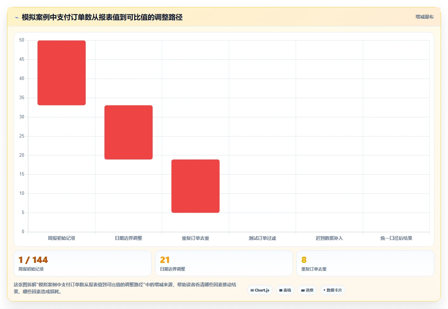The image size is (448, 309).
Task: Click x-axis label 统一口径后结果
Action: [x=396, y=238]
